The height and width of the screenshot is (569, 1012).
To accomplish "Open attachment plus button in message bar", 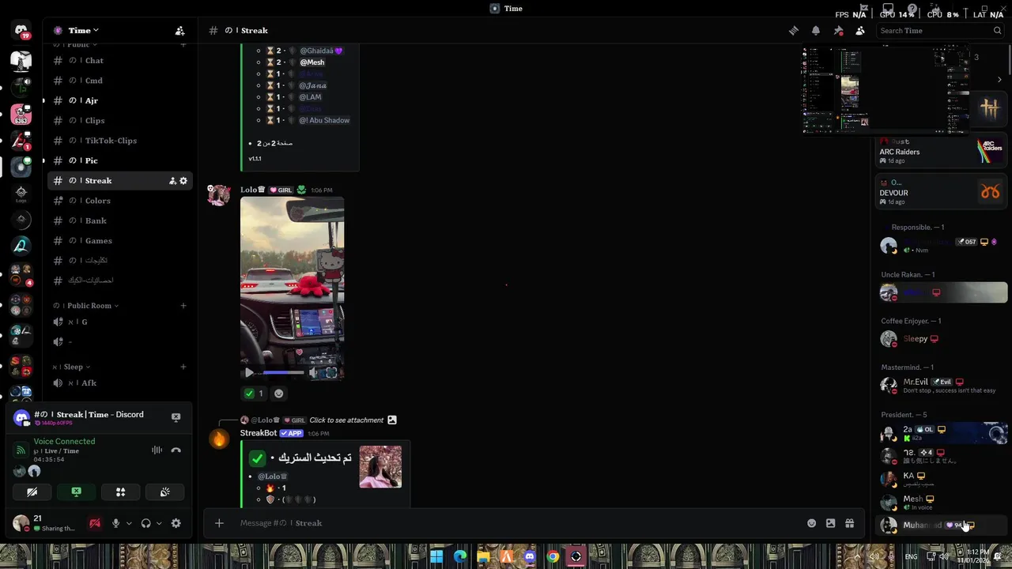I will pyautogui.click(x=219, y=523).
